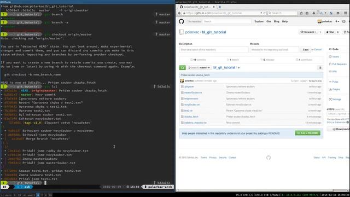Open the Firefox hamburger menu

[346, 13]
